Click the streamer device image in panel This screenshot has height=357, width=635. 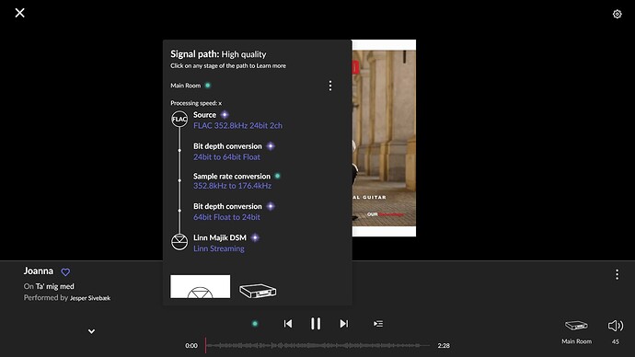point(258,290)
